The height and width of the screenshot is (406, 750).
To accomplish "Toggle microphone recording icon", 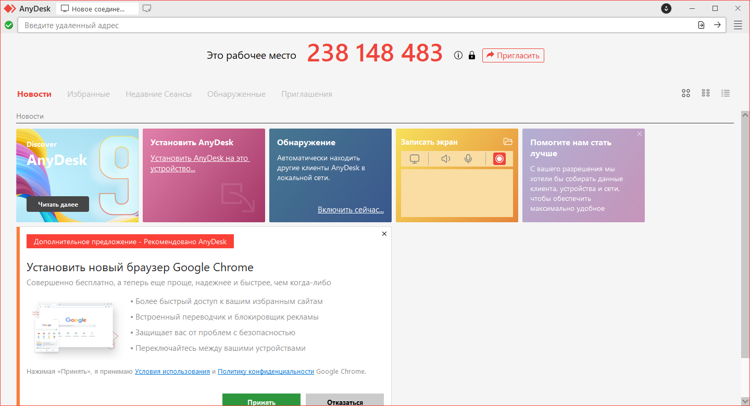I will point(468,159).
